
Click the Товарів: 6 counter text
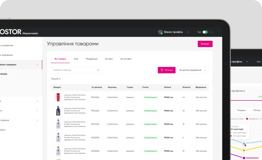[56, 79]
